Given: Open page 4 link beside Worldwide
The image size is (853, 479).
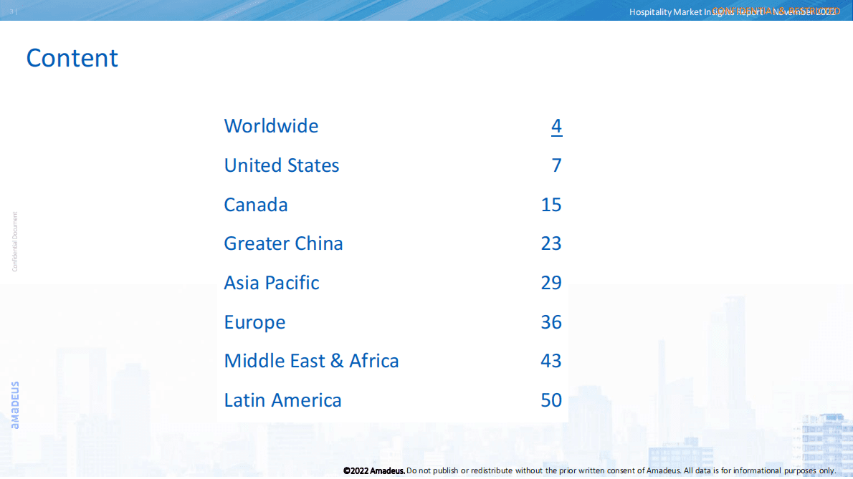Looking at the screenshot, I should (556, 126).
